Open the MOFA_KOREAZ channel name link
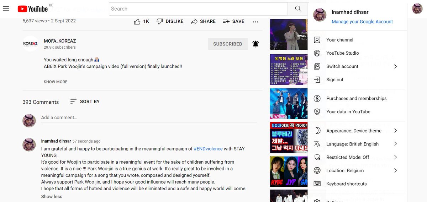 pos(60,41)
